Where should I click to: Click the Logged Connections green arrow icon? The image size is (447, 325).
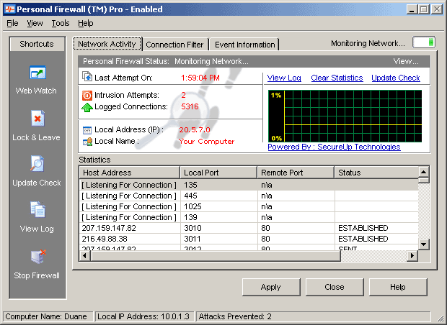pos(87,107)
